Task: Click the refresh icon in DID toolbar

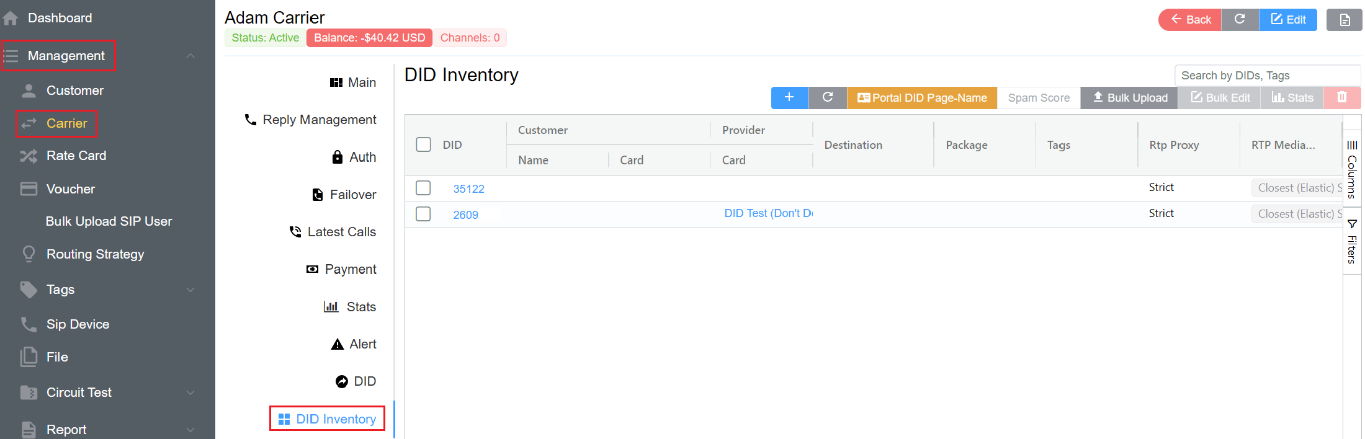Action: (828, 97)
